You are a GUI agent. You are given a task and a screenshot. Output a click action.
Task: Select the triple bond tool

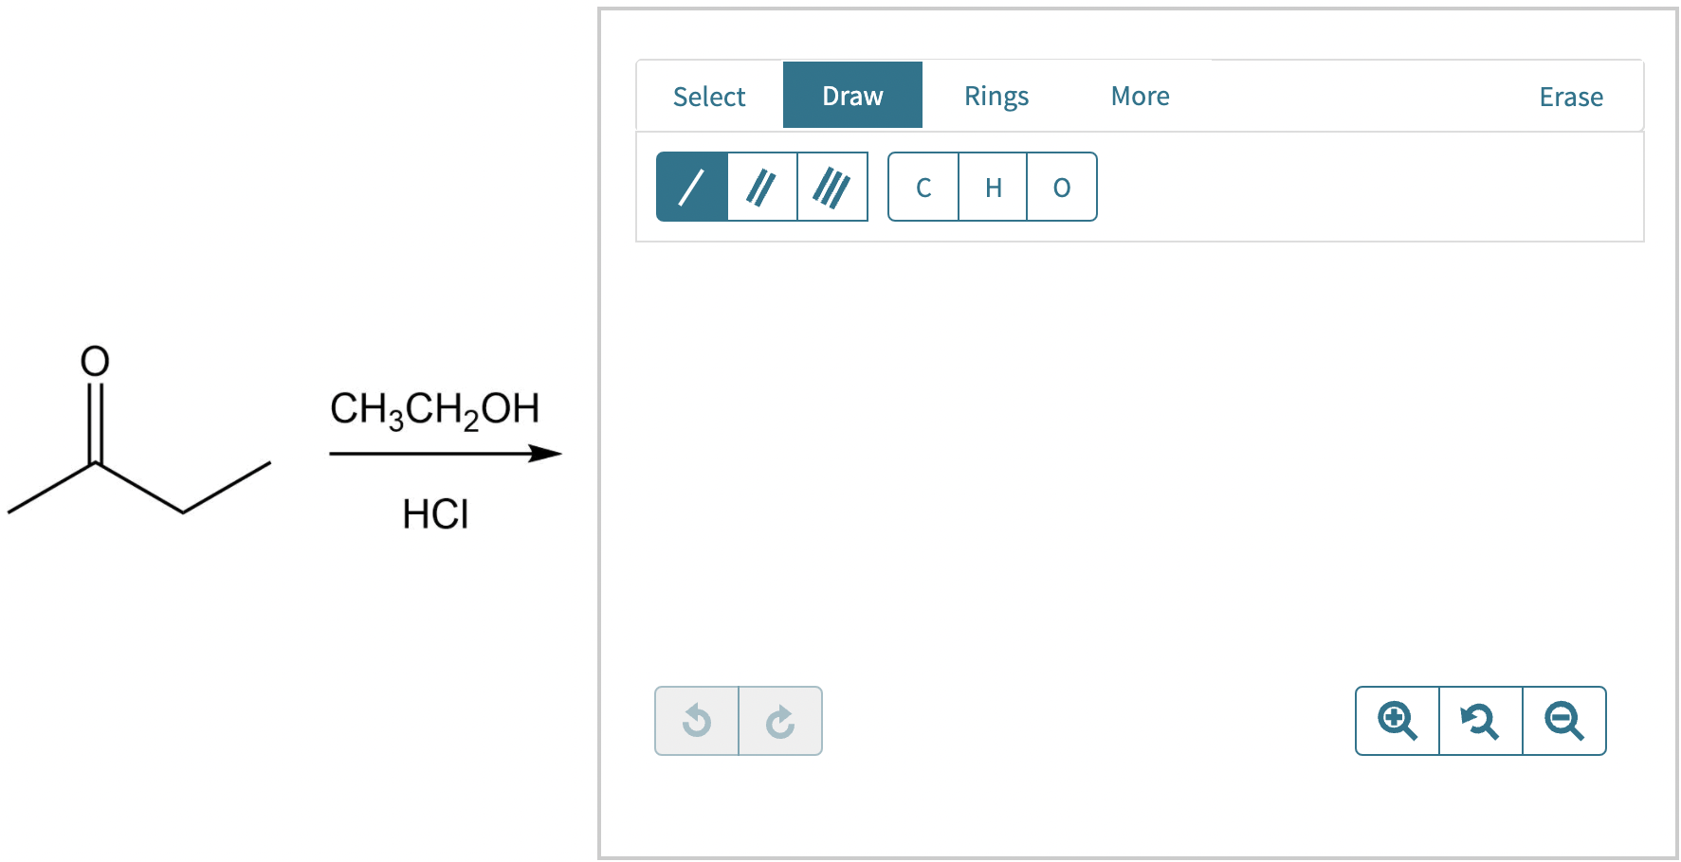coord(831,187)
